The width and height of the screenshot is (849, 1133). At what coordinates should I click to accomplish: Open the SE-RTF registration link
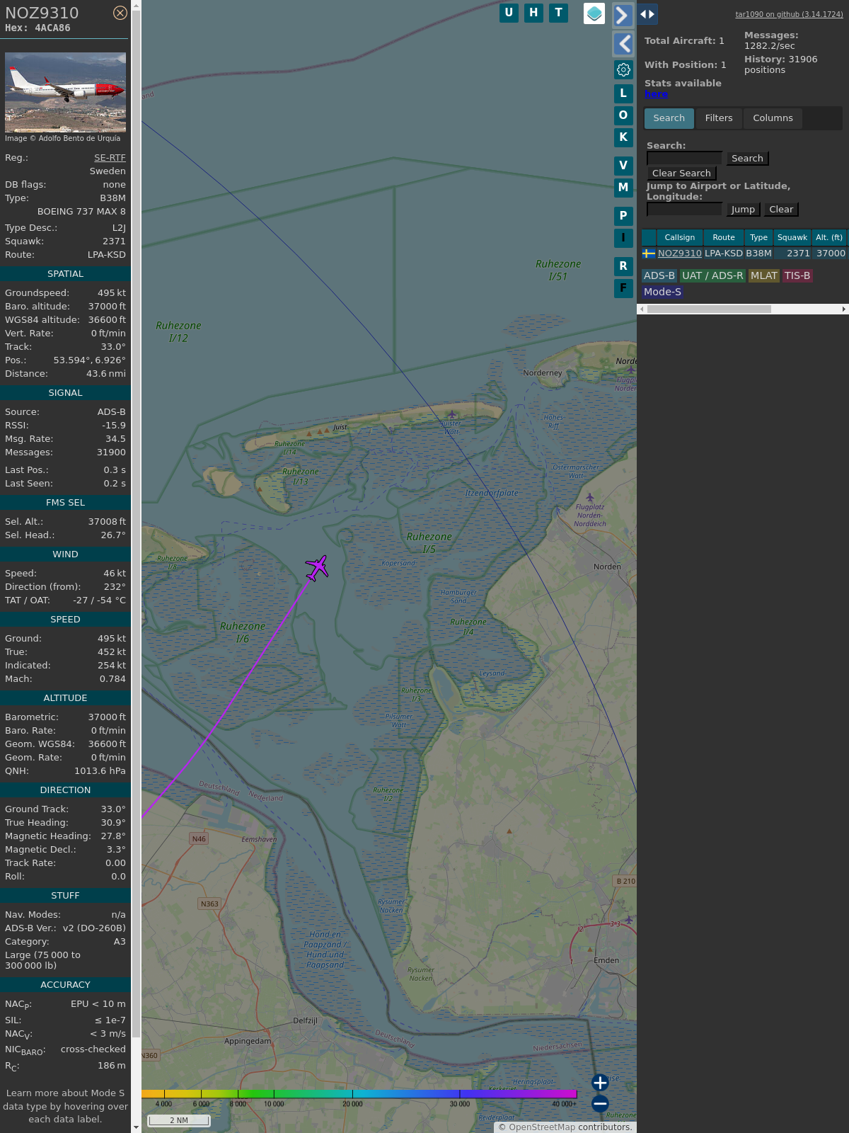click(110, 158)
